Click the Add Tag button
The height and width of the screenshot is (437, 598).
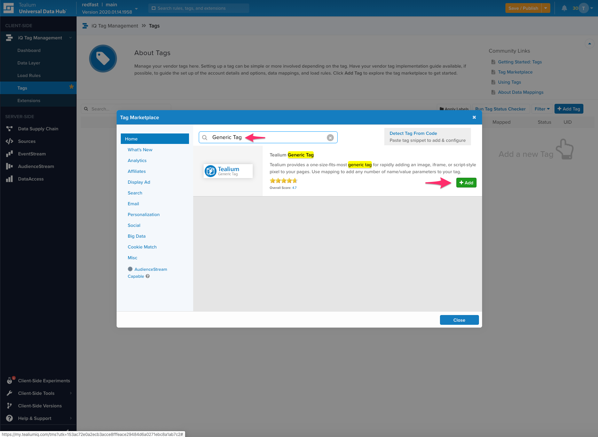(569, 109)
